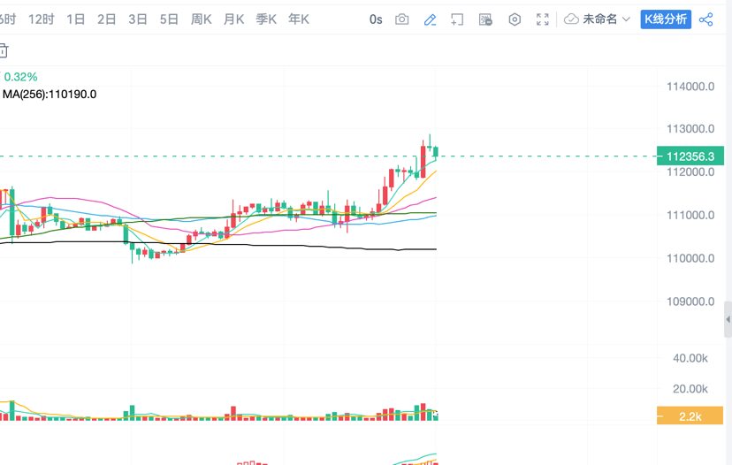Click the current price tag 112356.3
This screenshot has width=732, height=465.
click(690, 156)
